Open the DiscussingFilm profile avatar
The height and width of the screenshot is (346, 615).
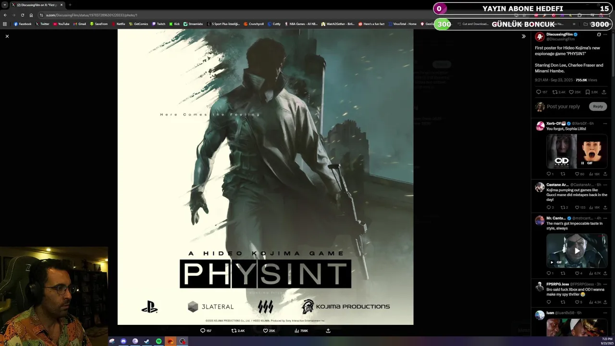click(x=540, y=37)
